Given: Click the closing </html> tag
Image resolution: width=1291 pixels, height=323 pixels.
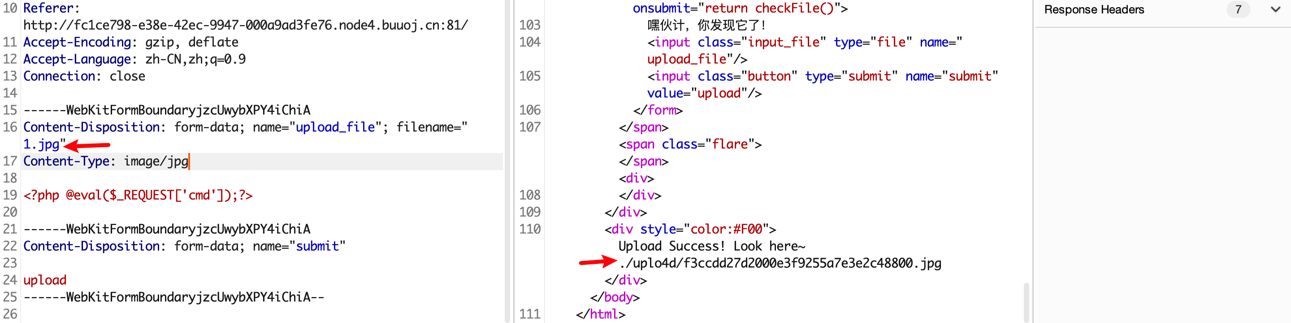Looking at the screenshot, I should tap(600, 314).
